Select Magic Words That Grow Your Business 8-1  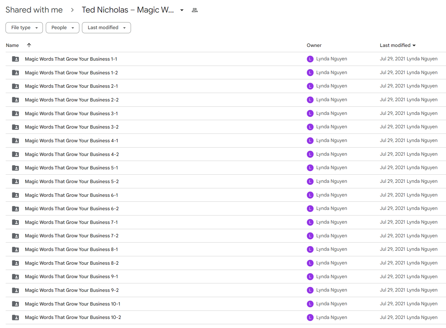[x=71, y=250]
